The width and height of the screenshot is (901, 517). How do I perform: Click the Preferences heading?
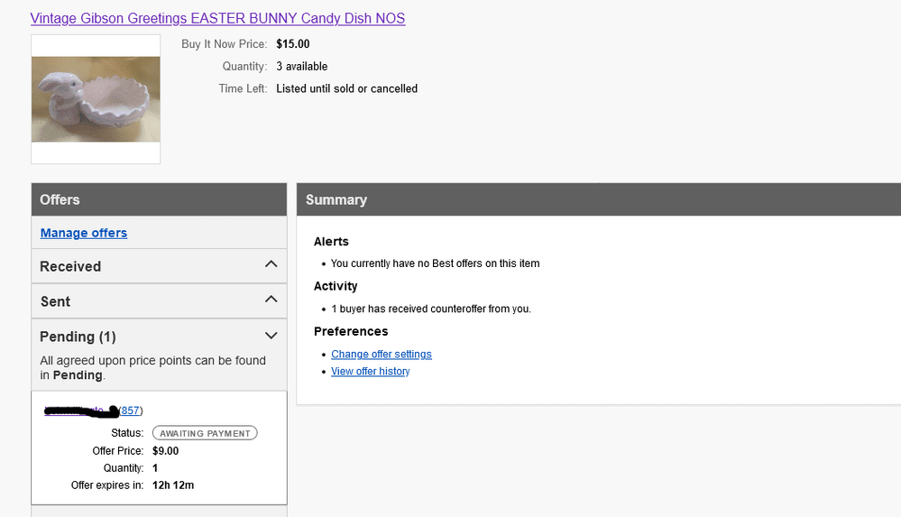click(x=351, y=331)
